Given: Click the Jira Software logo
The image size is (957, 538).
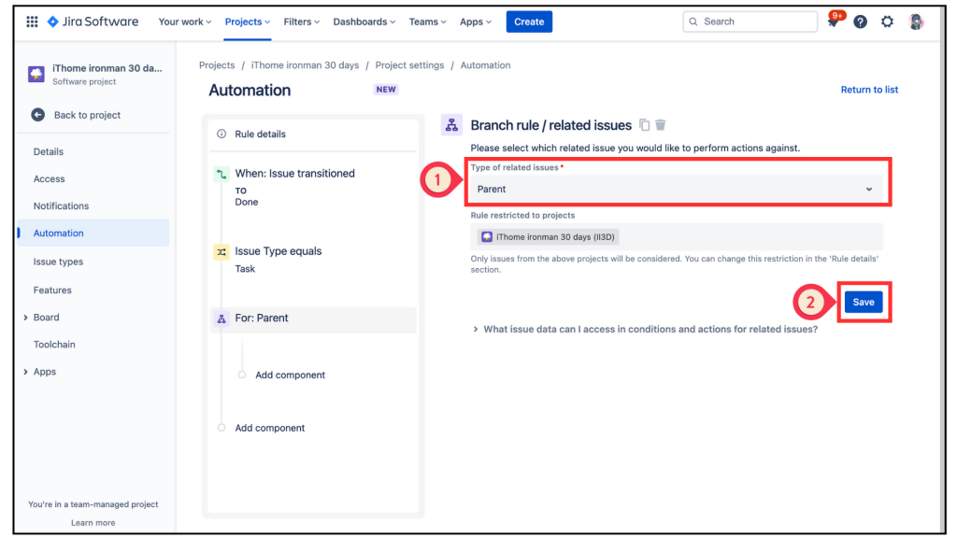Looking at the screenshot, I should pos(93,22).
